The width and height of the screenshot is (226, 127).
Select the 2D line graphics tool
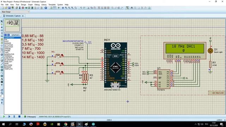tap(2, 64)
